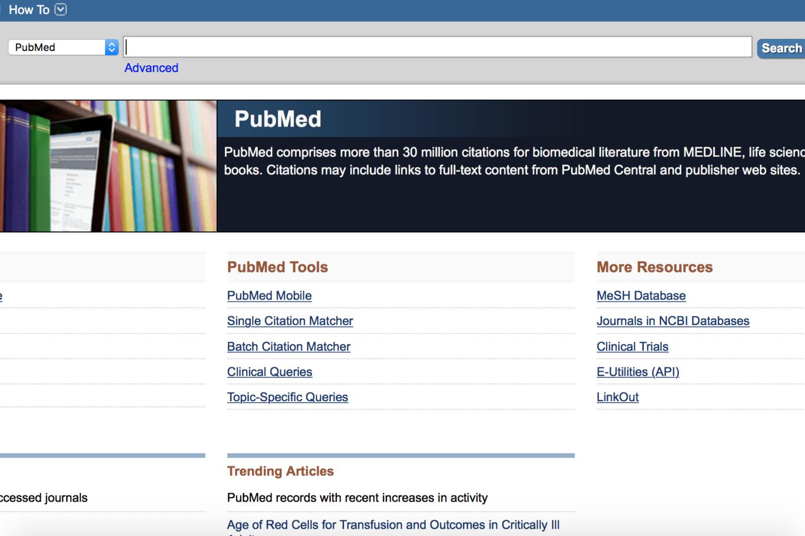Click the More Resources section heading
The height and width of the screenshot is (536, 805).
pos(654,267)
